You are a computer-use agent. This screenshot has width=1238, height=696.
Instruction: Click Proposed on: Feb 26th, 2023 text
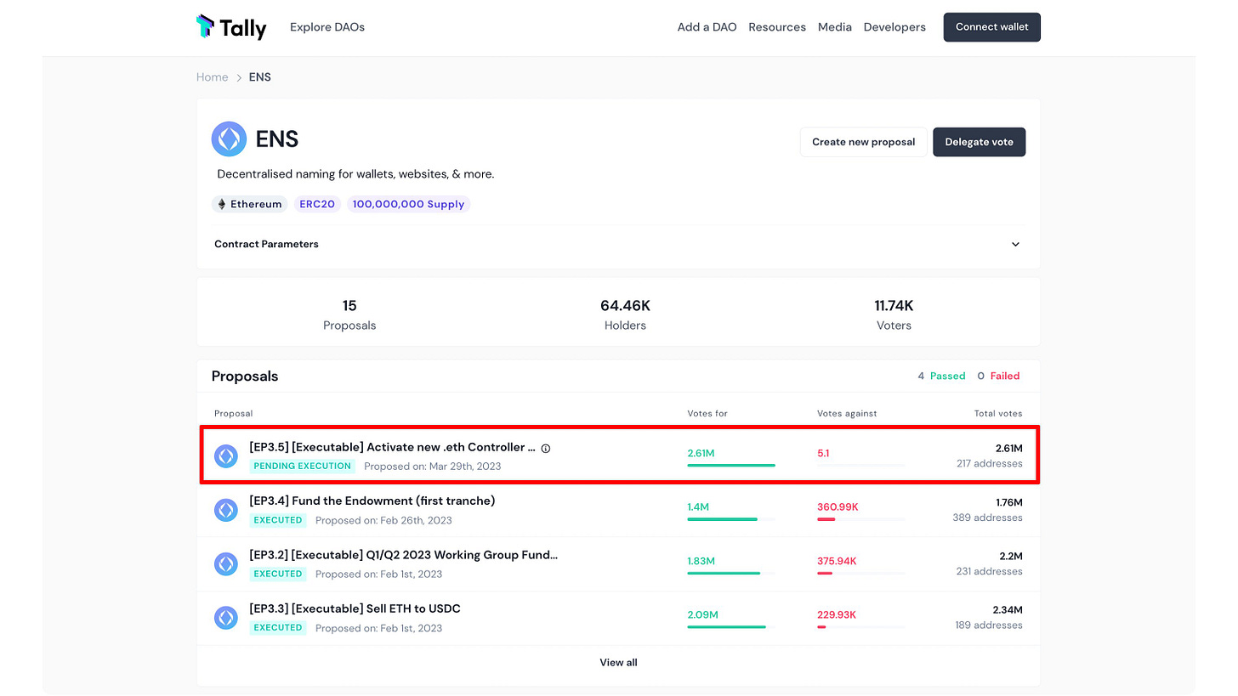click(383, 520)
